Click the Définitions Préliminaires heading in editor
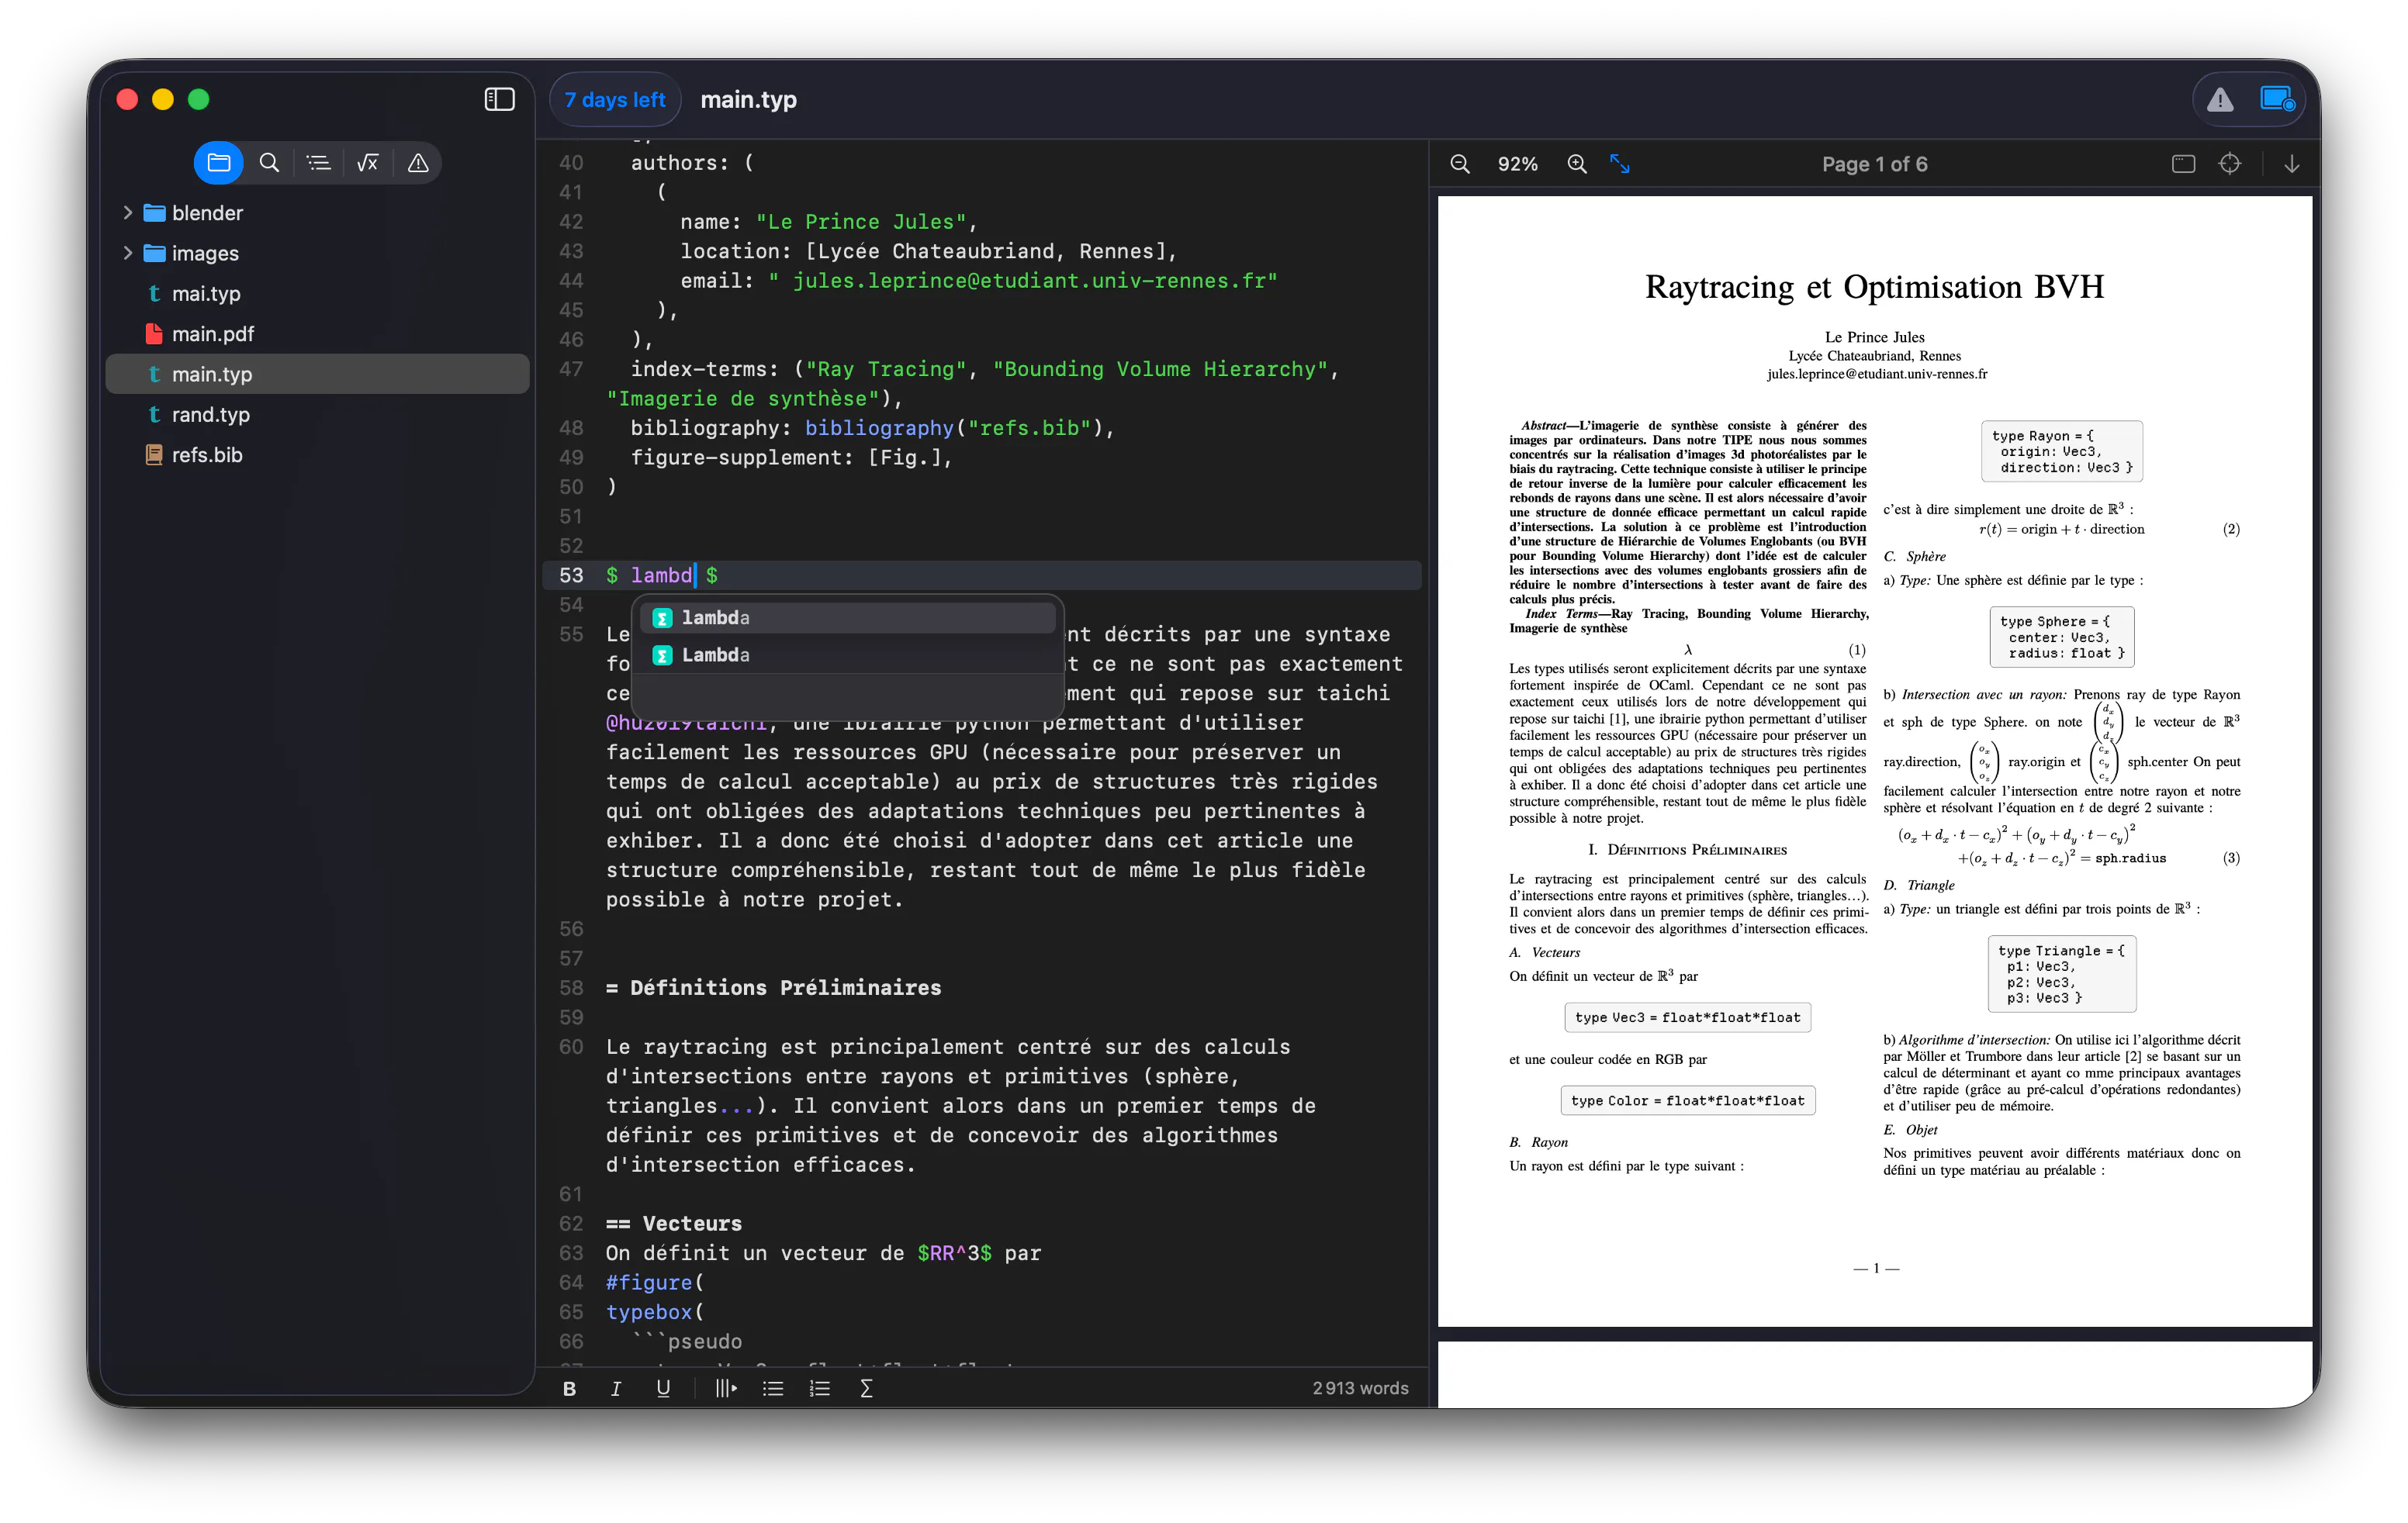Screen dimensions: 2408x1523 pyautogui.click(x=774, y=989)
